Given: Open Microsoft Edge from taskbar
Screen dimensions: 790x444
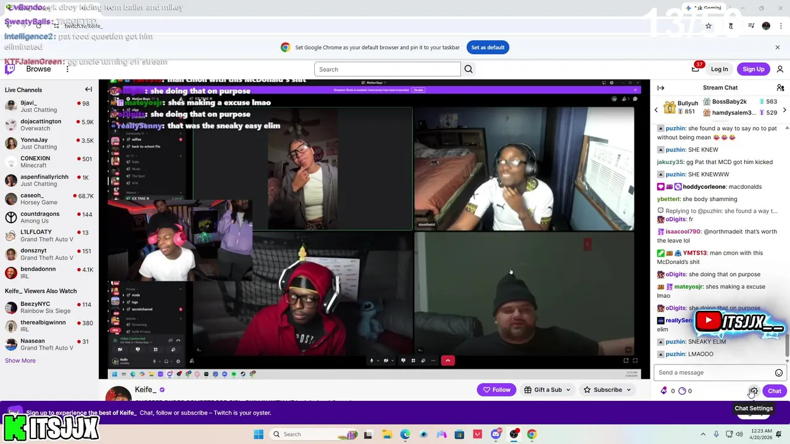Looking at the screenshot, I should [x=405, y=434].
